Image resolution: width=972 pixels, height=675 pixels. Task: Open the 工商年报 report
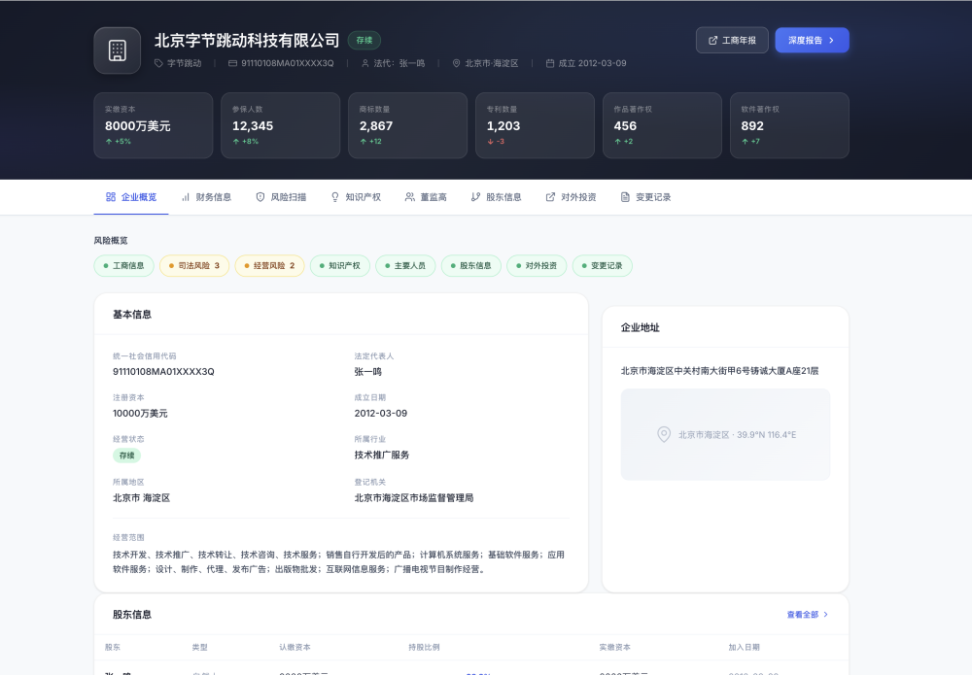[x=732, y=40]
